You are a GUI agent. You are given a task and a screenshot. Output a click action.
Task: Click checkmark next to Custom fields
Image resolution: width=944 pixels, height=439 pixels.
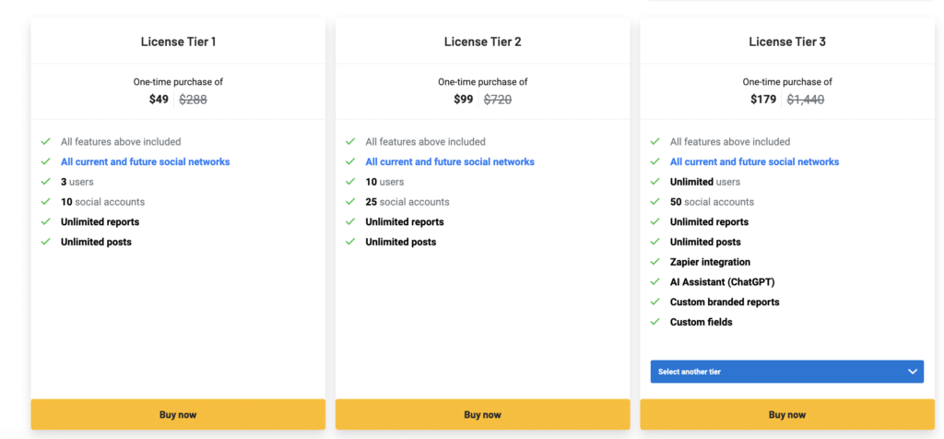click(x=655, y=322)
